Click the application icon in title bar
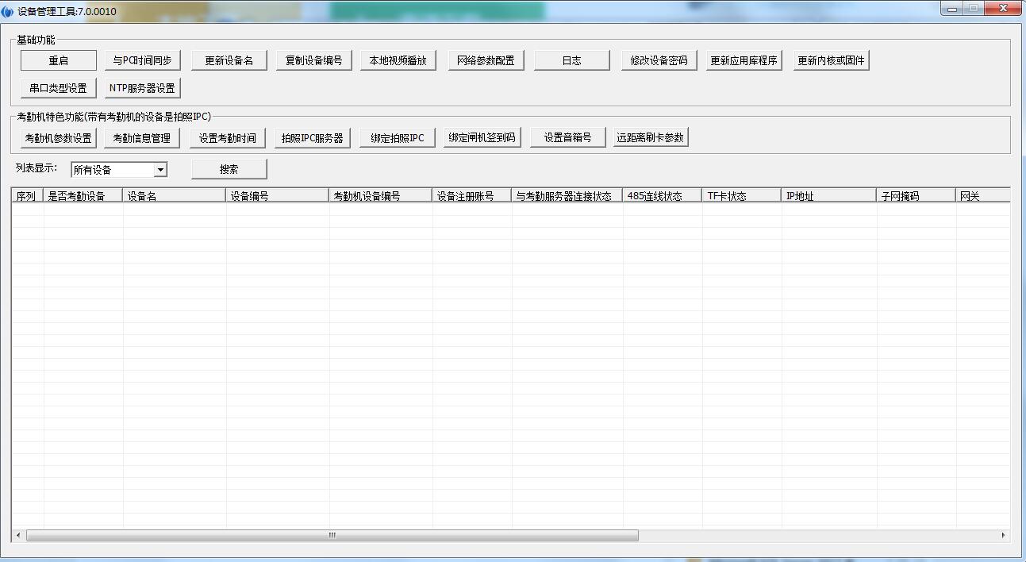Image resolution: width=1026 pixels, height=562 pixels. [8, 11]
